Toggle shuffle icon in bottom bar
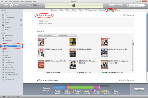Image resolution: width=148 pixels, height=98 pixels. (x=9, y=96)
